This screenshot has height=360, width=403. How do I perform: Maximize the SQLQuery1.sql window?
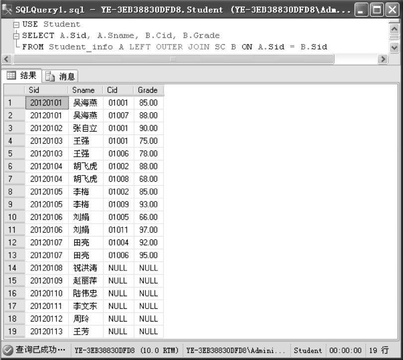point(377,10)
